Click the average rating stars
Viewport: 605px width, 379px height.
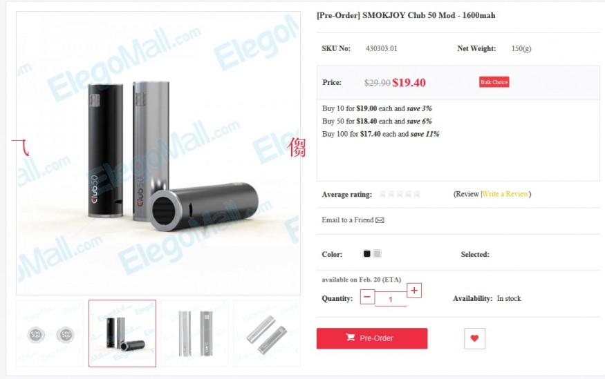(x=400, y=194)
